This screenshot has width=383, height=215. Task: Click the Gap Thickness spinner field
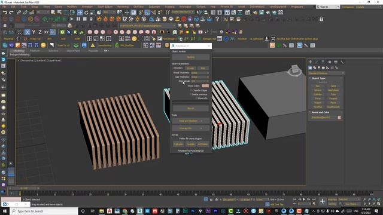200,77
